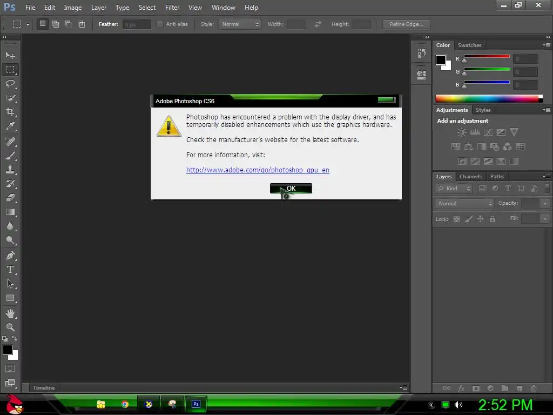Select the Zoom tool

pos(10,327)
